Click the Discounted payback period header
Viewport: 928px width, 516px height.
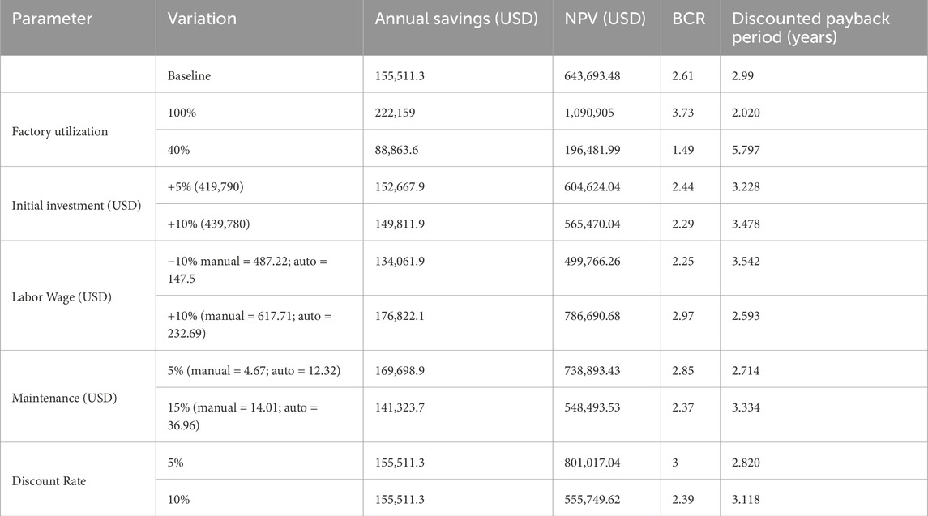click(810, 28)
